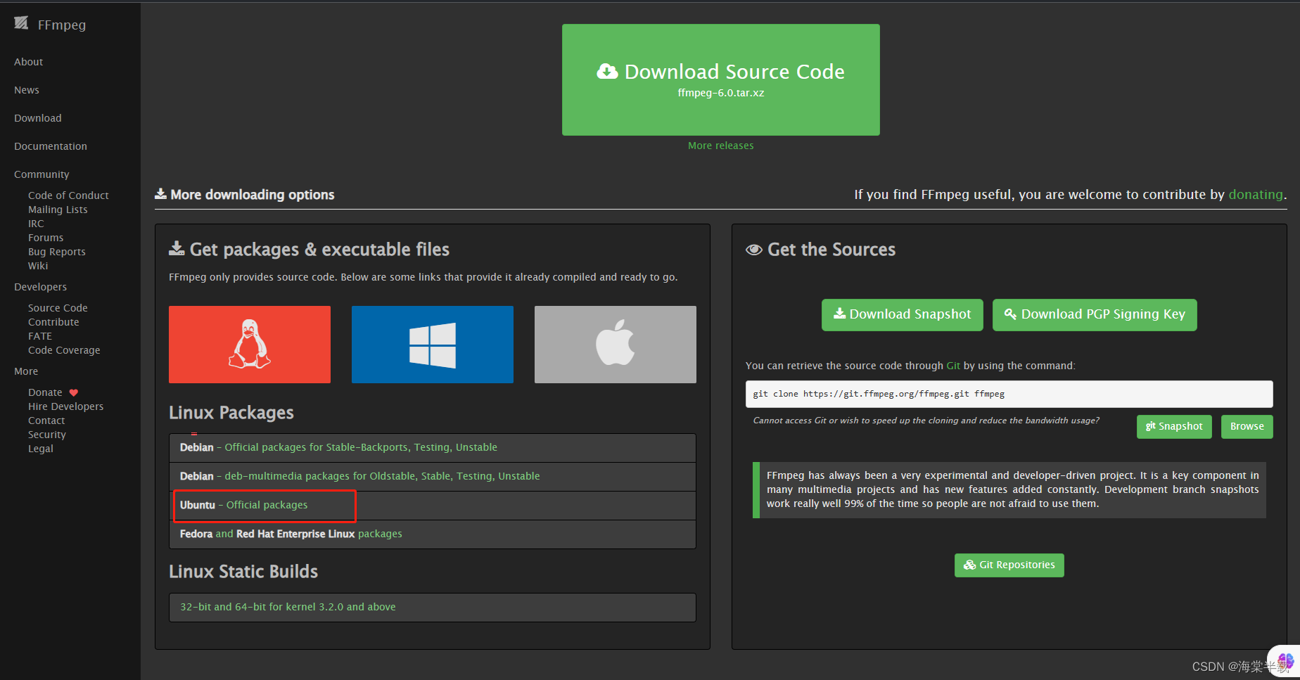Click the red heart beside Donate
The width and height of the screenshot is (1300, 680).
tap(74, 392)
